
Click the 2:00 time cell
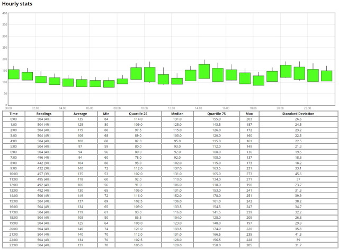click(13, 130)
